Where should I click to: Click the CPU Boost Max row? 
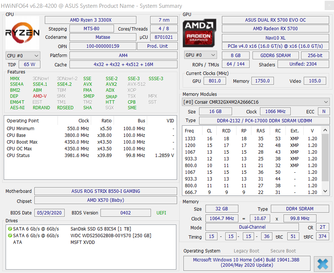pyautogui.click(x=90, y=142)
